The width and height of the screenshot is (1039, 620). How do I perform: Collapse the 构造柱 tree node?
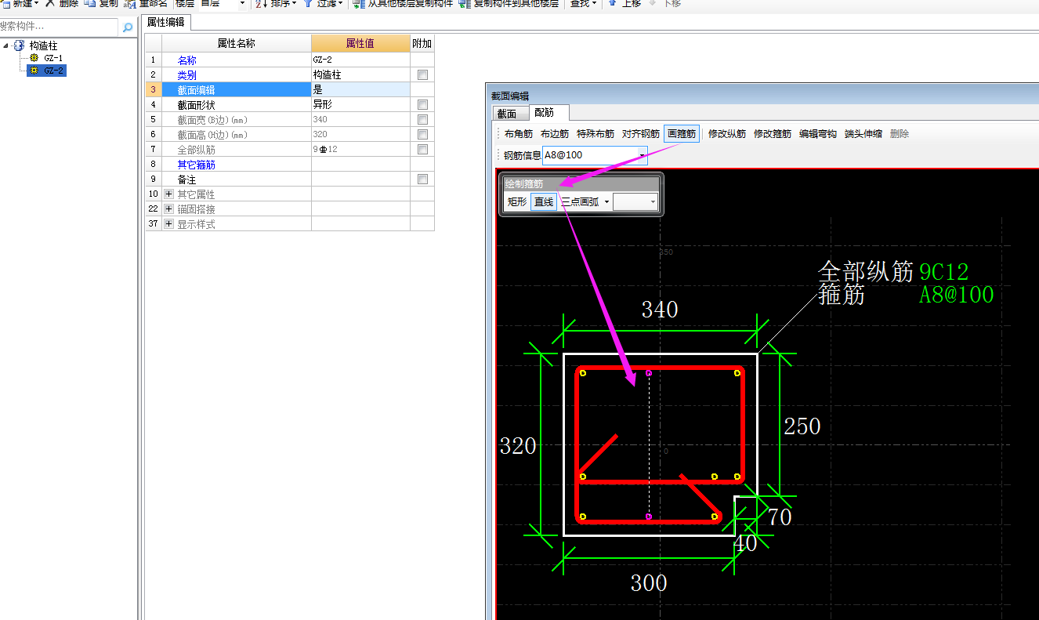tap(6, 45)
